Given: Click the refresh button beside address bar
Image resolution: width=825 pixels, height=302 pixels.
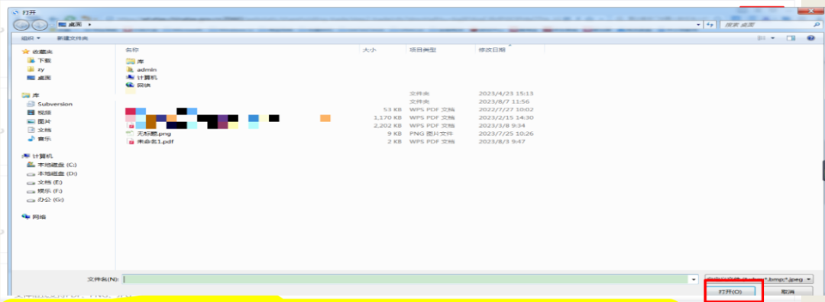Looking at the screenshot, I should (x=710, y=24).
